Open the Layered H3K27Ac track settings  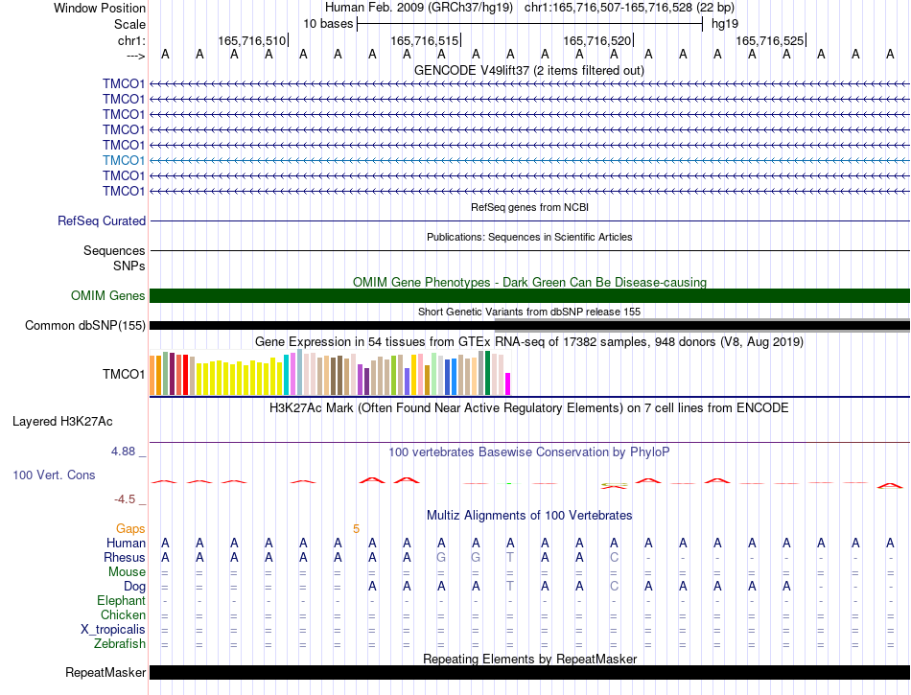point(62,422)
